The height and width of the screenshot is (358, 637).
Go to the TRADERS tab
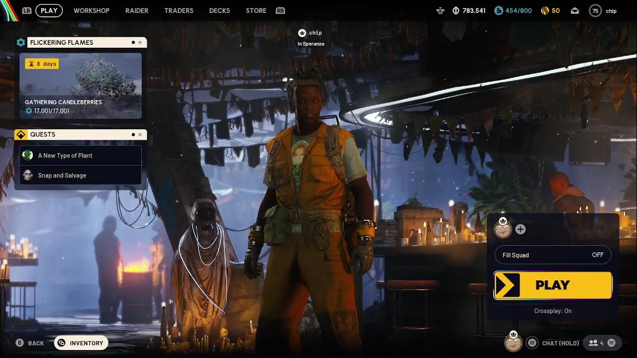[x=179, y=10]
